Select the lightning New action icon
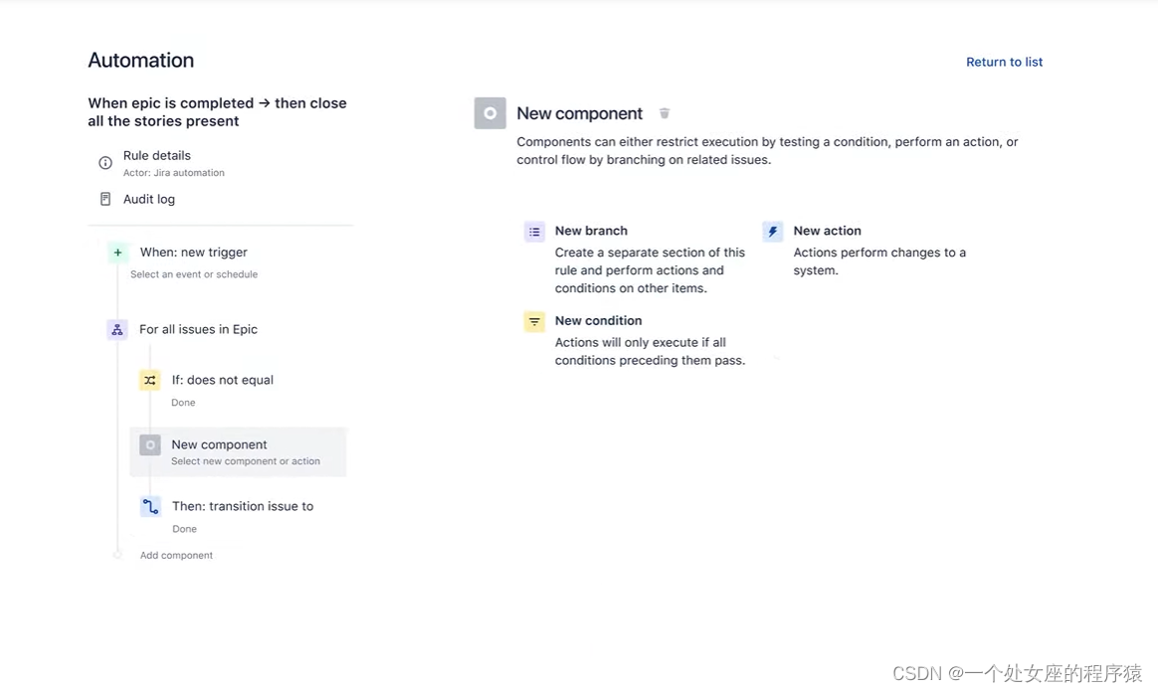Screen dimensions: 1158x692 773,231
